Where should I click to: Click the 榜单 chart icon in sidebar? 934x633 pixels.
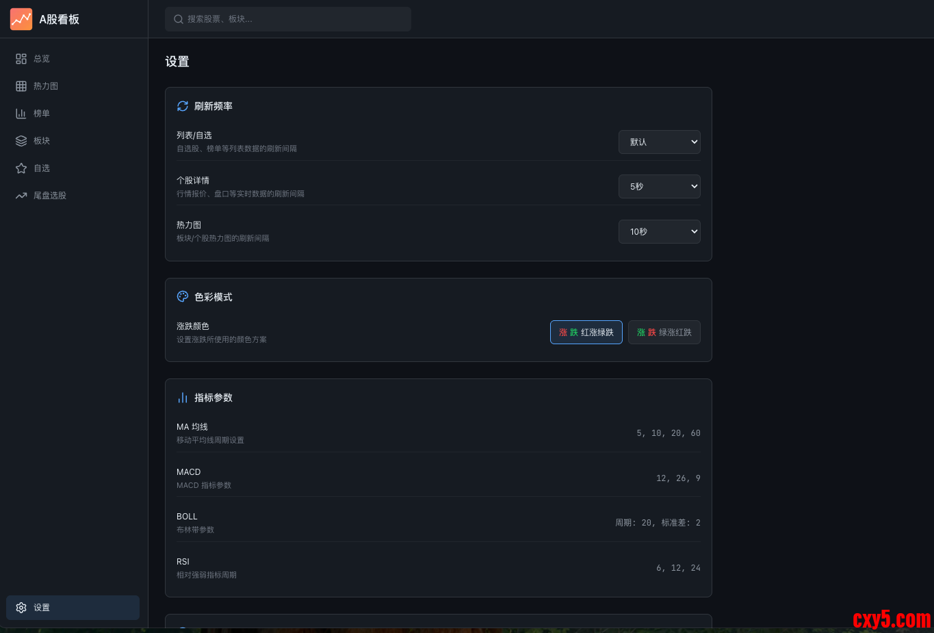coord(21,114)
